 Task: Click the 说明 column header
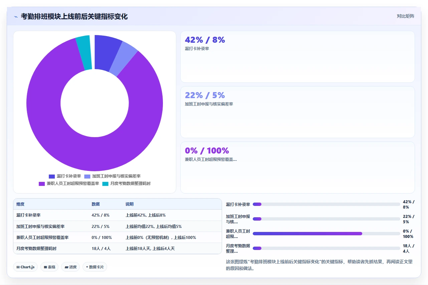coord(130,204)
